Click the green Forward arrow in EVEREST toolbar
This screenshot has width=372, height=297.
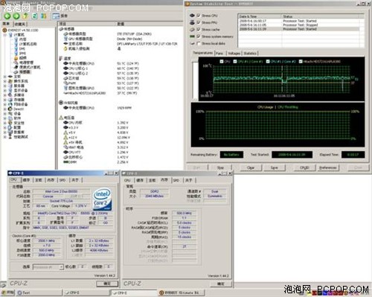[16, 16]
